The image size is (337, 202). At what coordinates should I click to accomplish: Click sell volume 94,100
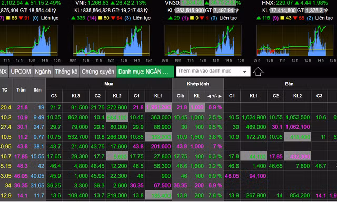click(x=257, y=176)
